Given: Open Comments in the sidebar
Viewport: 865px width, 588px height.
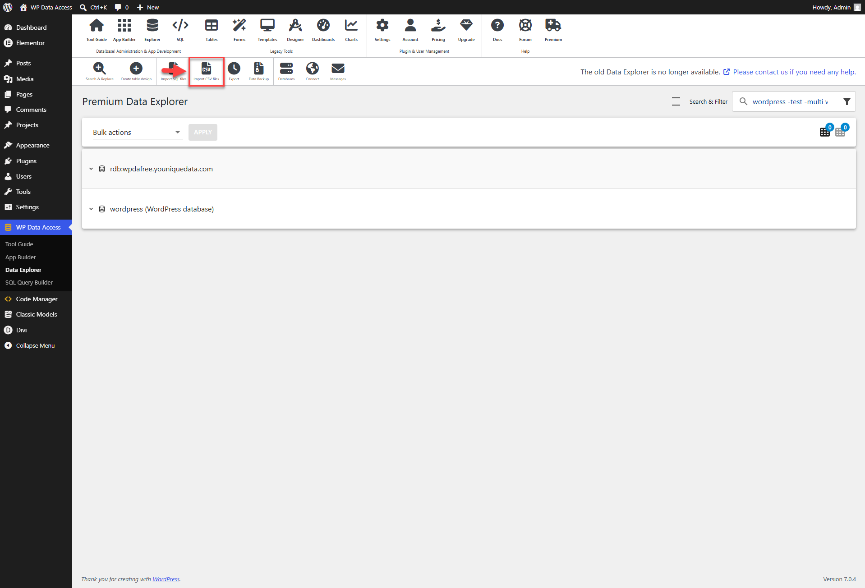Looking at the screenshot, I should [36, 110].
